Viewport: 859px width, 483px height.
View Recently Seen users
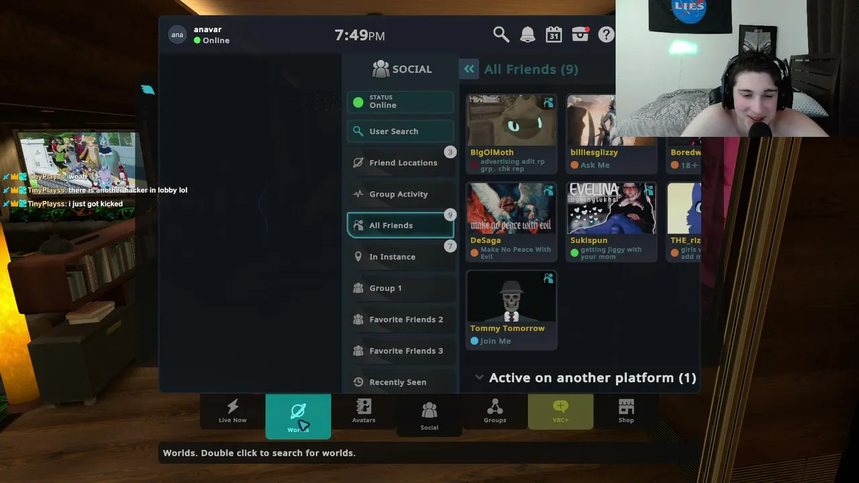[401, 382]
